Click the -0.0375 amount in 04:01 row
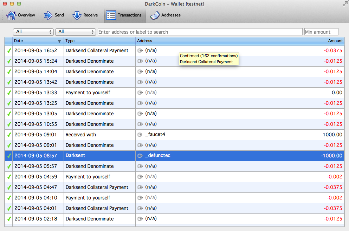 [333, 208]
